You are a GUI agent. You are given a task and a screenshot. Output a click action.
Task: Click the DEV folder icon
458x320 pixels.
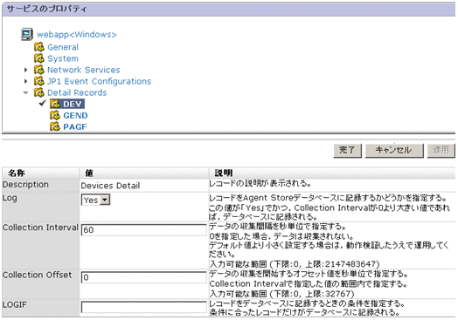point(55,104)
